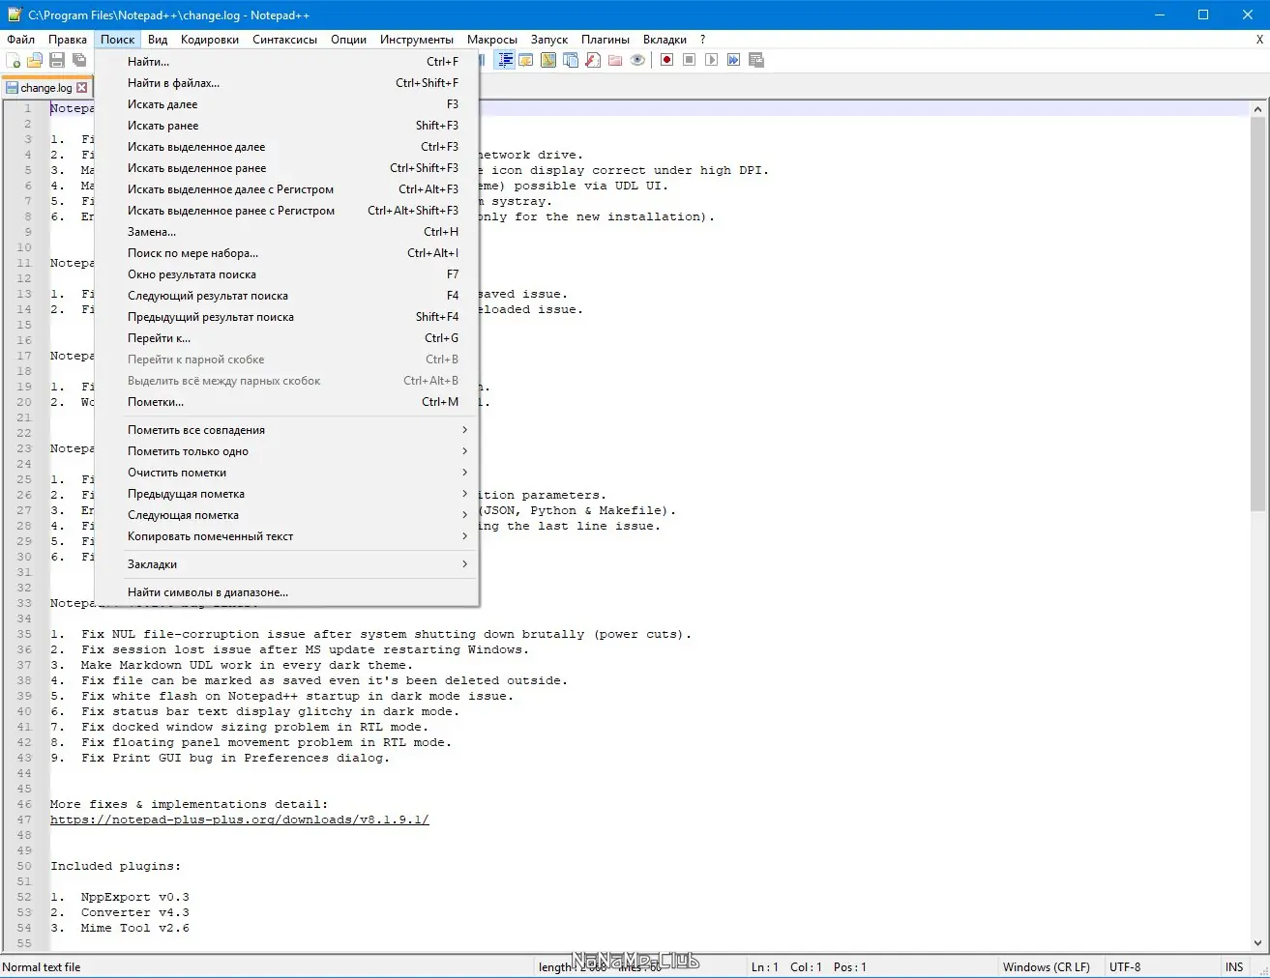The width and height of the screenshot is (1270, 978).
Task: Open the Опции menu
Action: tap(348, 40)
